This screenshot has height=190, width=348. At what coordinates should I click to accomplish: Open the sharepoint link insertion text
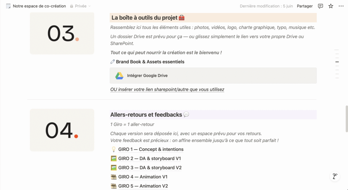(167, 89)
